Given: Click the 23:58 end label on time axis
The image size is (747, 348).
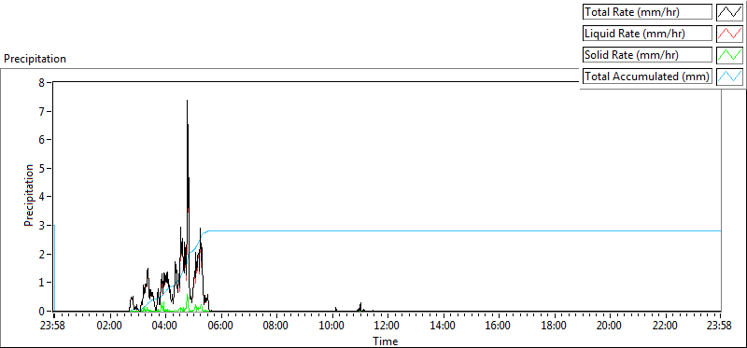Looking at the screenshot, I should [720, 326].
